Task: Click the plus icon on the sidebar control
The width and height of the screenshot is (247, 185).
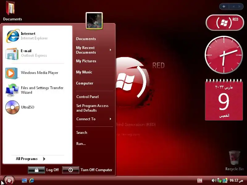Action: tap(224, 6)
